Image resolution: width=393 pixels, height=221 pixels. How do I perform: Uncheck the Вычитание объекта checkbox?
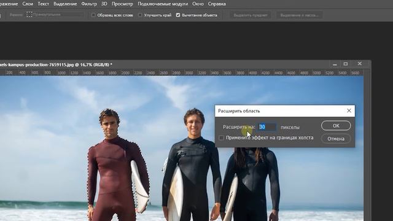point(178,15)
